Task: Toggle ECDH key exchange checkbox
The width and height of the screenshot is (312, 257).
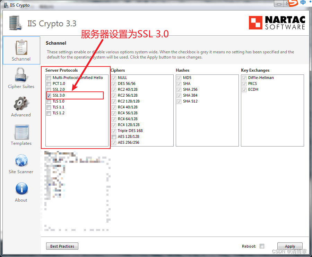Action: point(244,89)
